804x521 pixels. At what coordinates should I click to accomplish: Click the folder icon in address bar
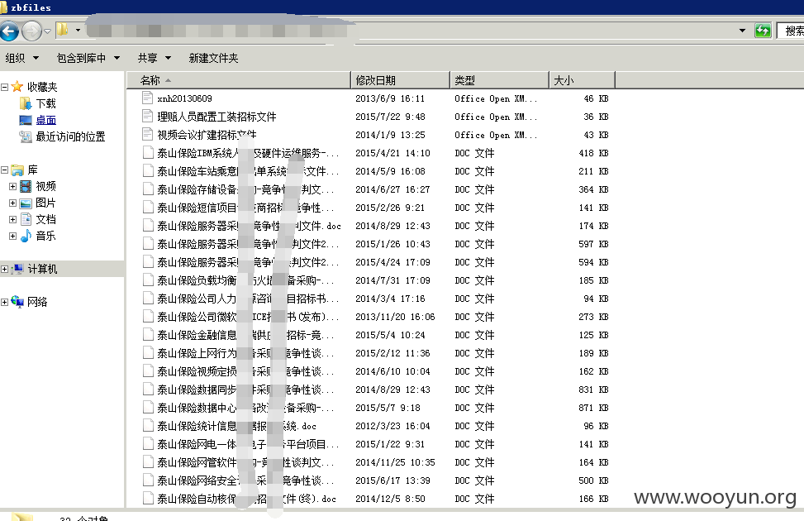click(63, 30)
